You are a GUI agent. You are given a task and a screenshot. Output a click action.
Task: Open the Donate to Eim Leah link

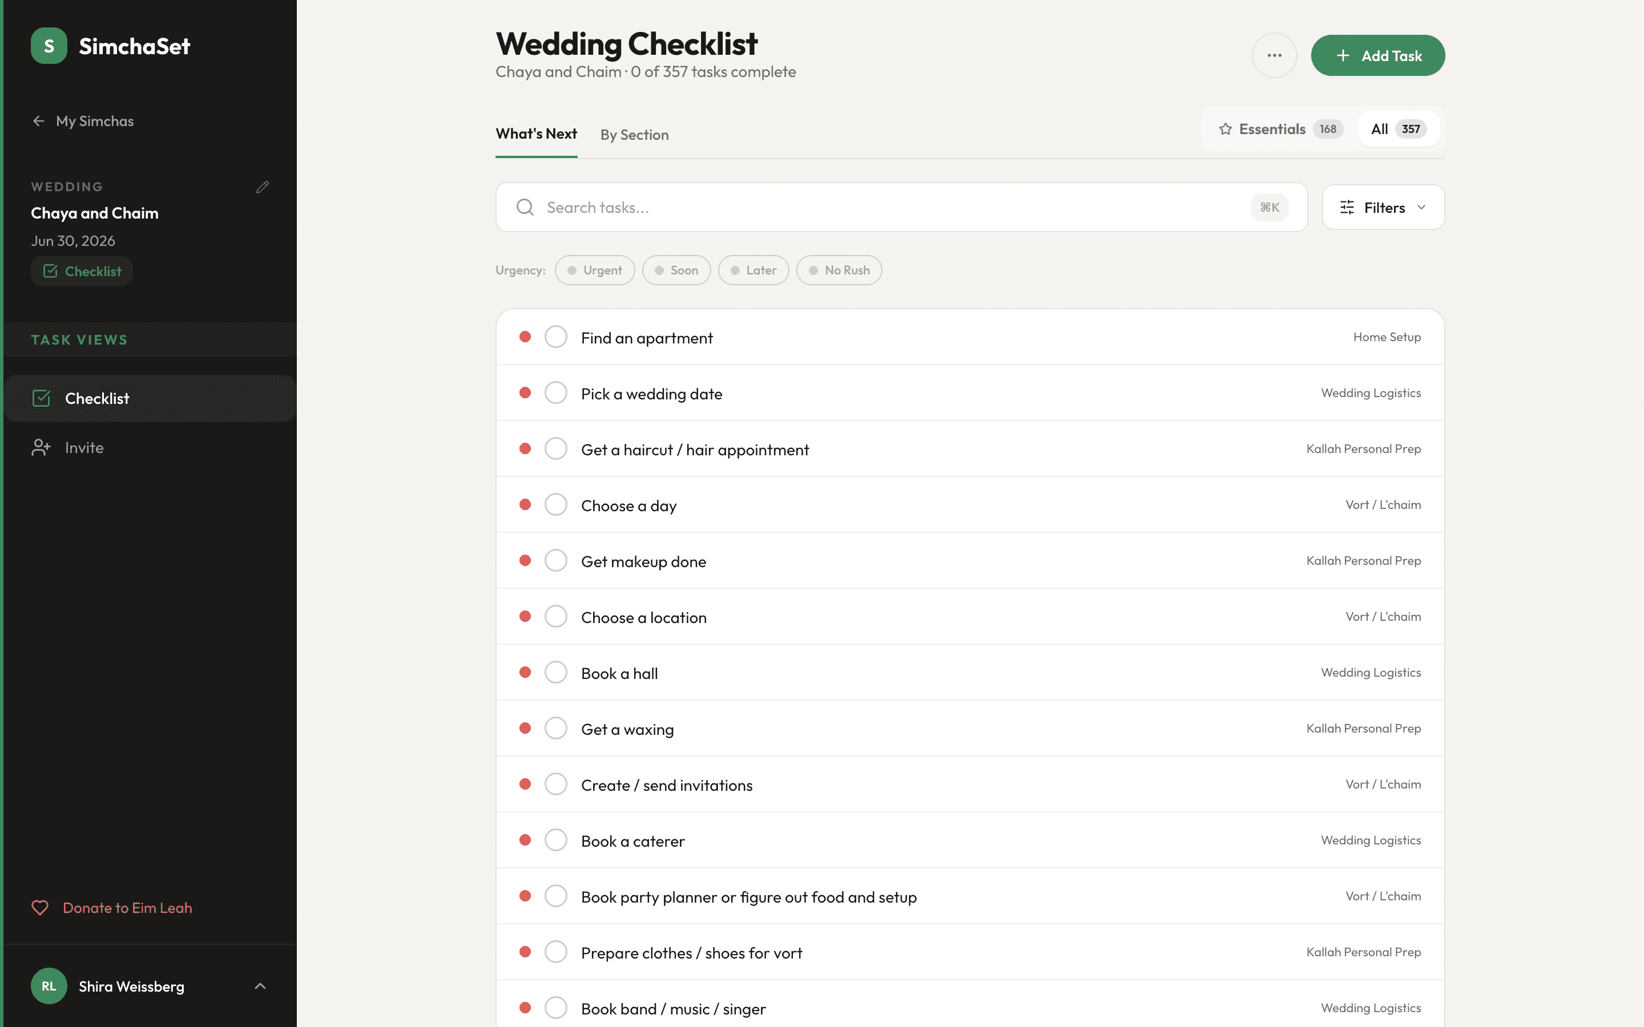tap(127, 907)
